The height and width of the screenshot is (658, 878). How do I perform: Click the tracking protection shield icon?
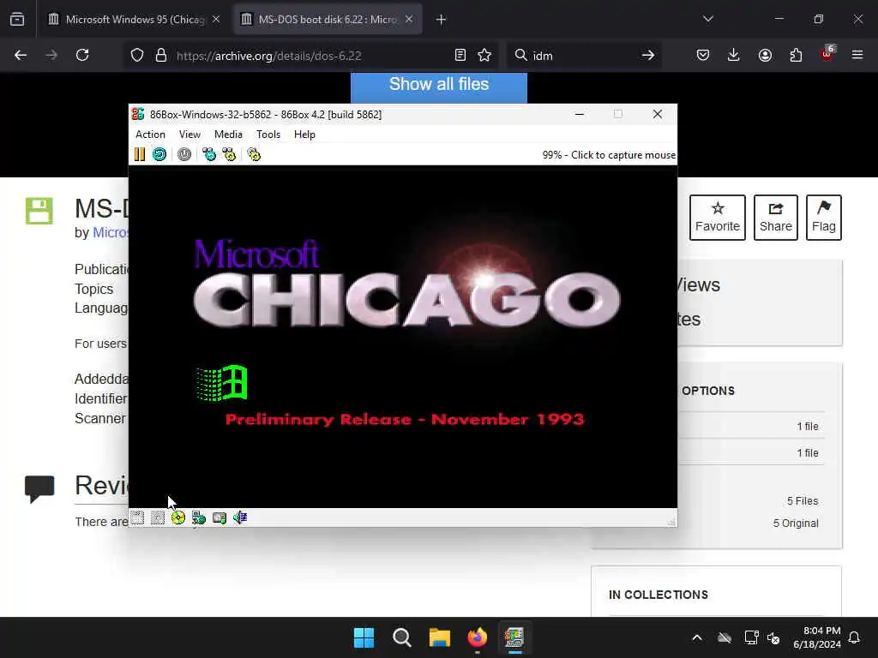pyautogui.click(x=137, y=56)
